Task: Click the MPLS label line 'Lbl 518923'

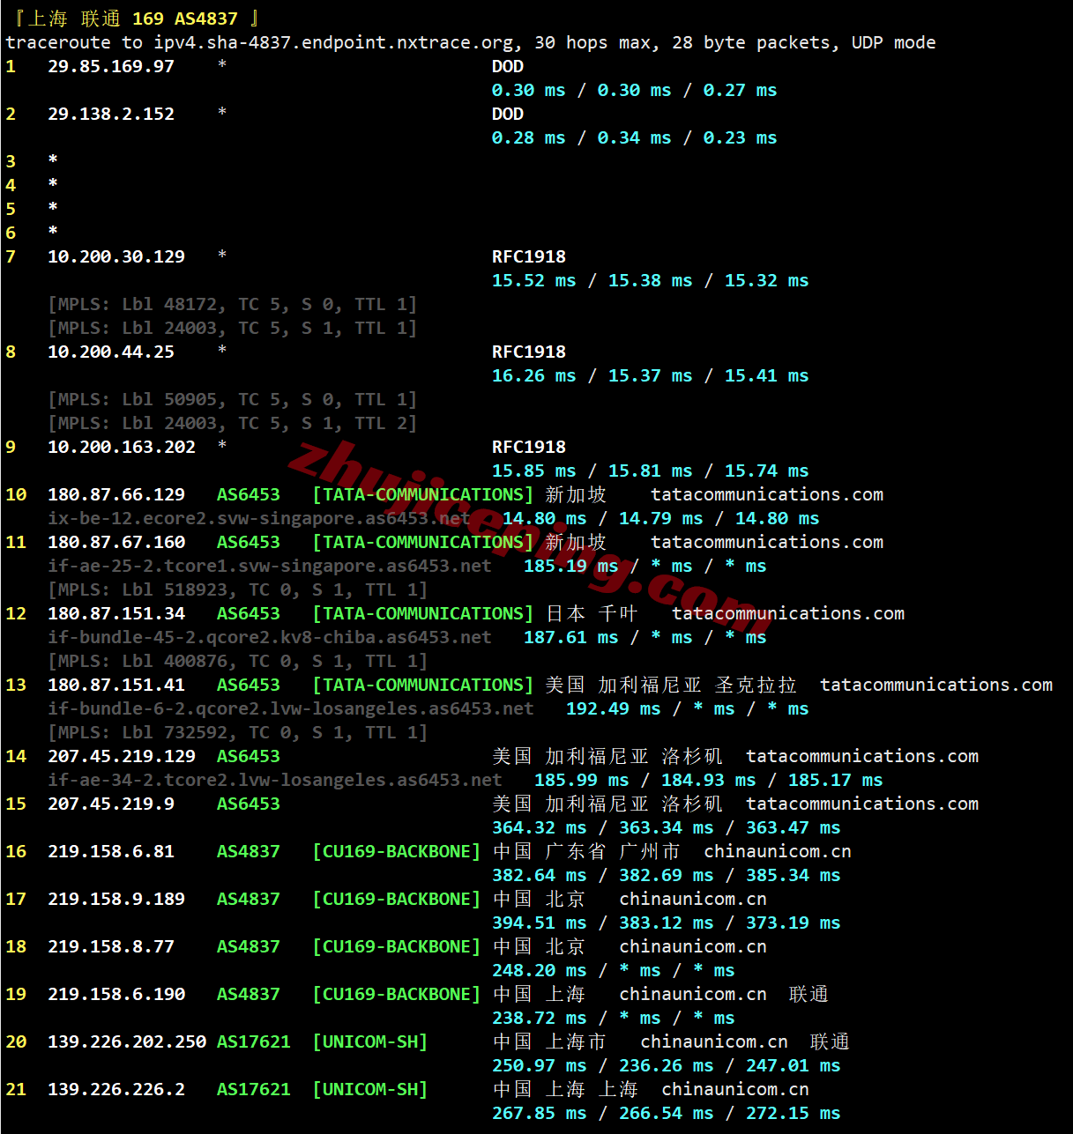Action: 237,589
